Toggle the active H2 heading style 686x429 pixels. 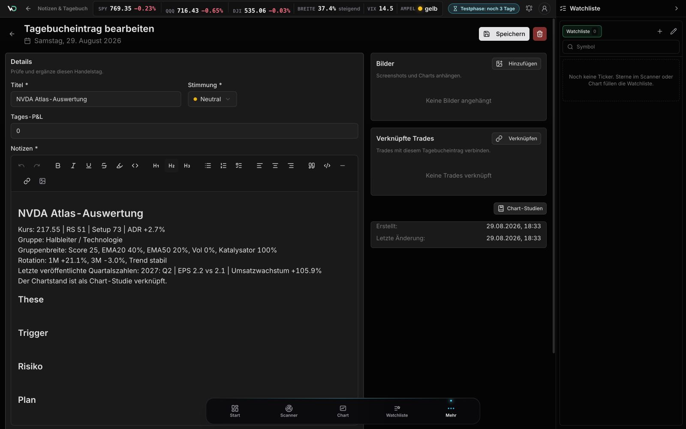click(171, 166)
